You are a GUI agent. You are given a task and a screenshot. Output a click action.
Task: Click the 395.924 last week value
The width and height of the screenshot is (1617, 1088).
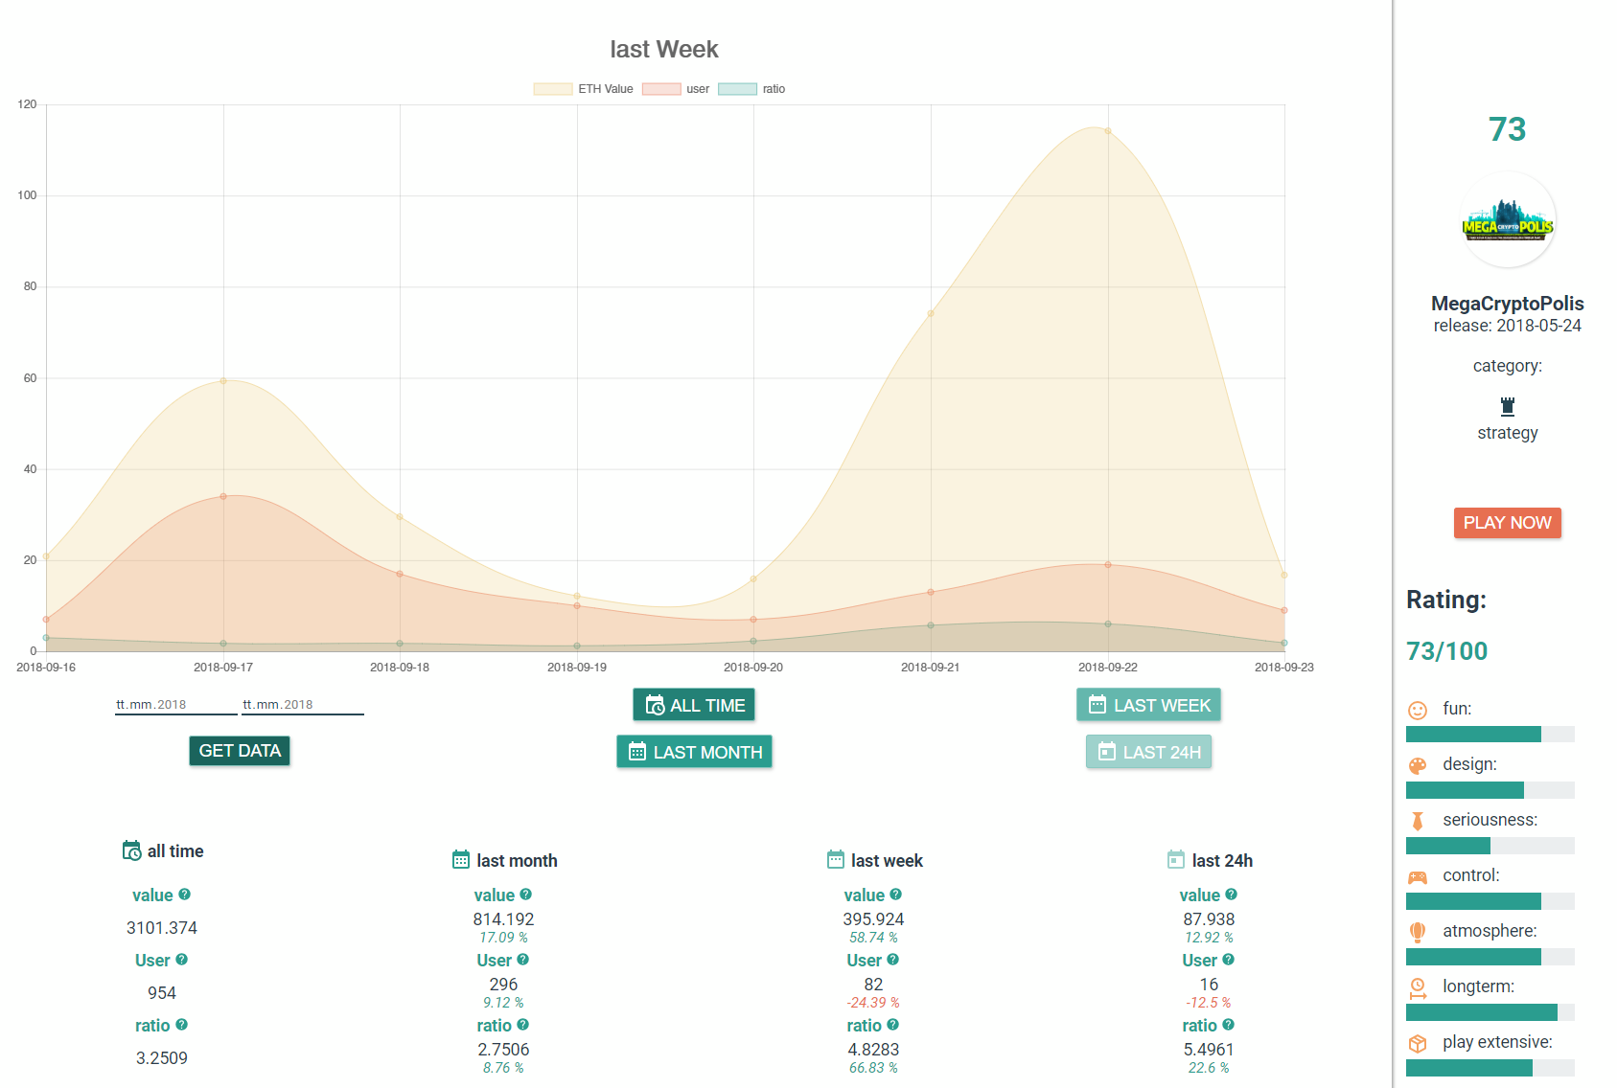tap(873, 919)
